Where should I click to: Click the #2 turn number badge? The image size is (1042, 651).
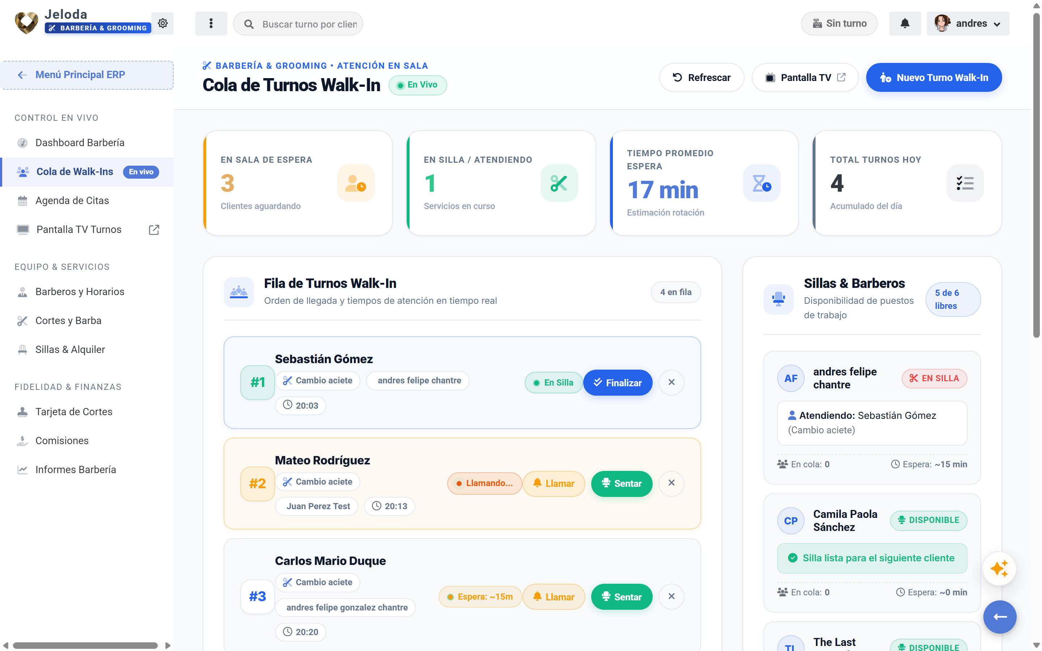[x=258, y=483]
